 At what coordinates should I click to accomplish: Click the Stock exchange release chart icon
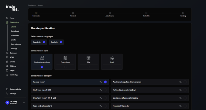point(42,58)
